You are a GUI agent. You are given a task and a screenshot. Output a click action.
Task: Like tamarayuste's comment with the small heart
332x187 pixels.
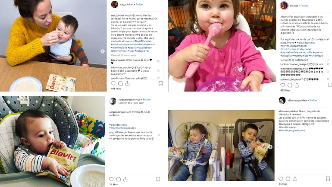point(158,61)
